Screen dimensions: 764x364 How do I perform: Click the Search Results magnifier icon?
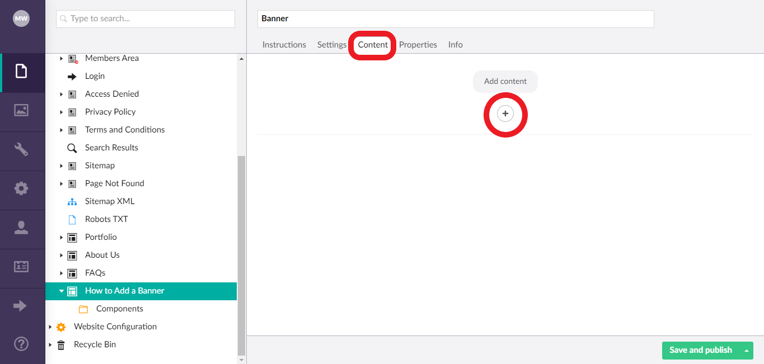(x=72, y=148)
